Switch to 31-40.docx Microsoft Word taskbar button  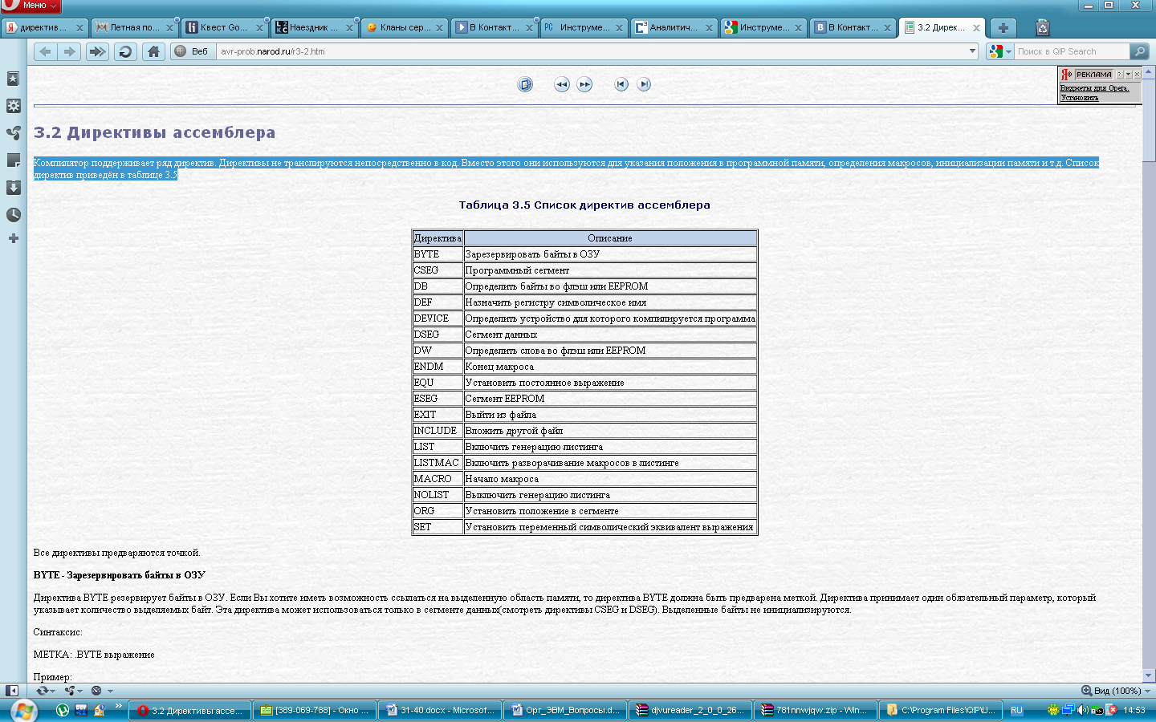pos(440,710)
